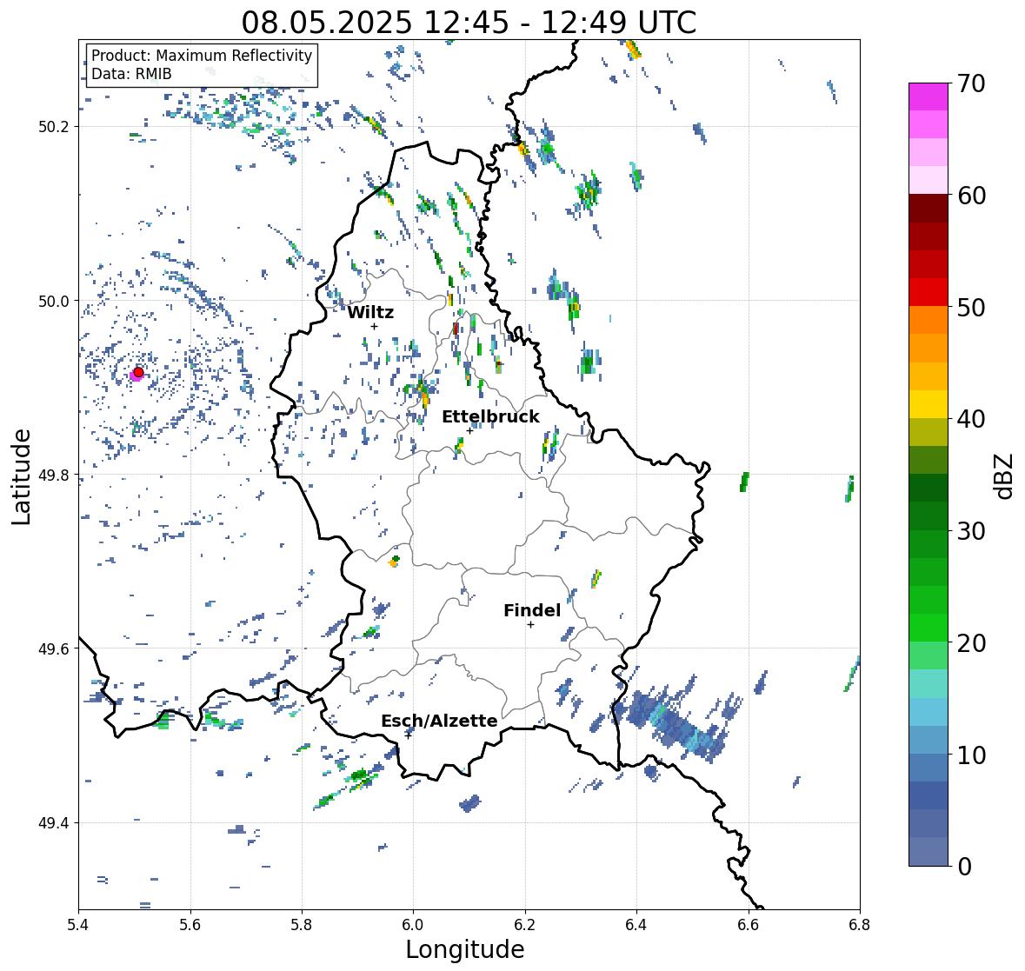
Task: Click the colorbar tick label 70
Action: [971, 83]
